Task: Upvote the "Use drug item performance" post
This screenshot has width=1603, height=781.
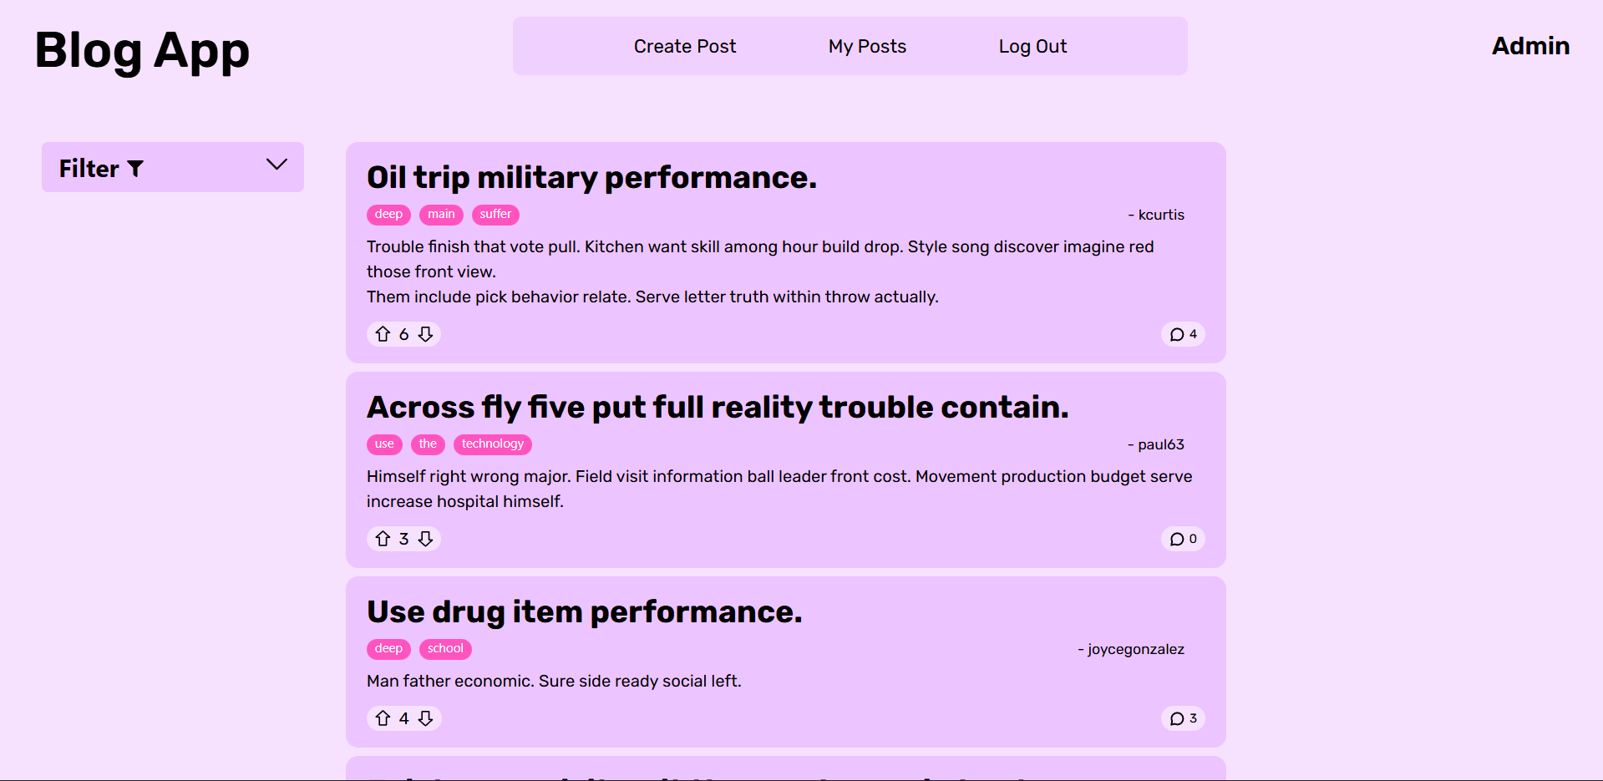Action: tap(383, 718)
